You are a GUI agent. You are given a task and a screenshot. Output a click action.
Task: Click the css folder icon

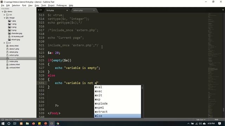click(x=7, y=15)
